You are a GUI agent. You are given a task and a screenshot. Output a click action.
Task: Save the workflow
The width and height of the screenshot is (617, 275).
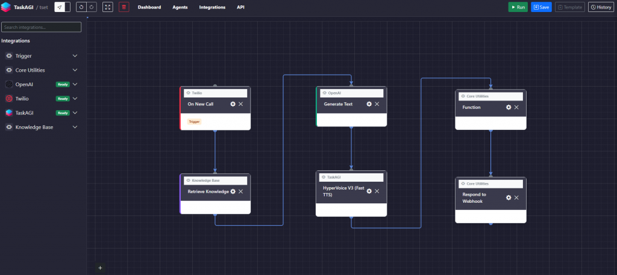541,7
